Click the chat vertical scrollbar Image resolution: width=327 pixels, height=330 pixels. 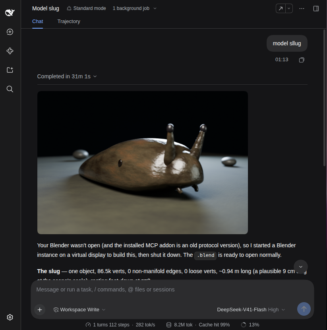tap(325, 98)
